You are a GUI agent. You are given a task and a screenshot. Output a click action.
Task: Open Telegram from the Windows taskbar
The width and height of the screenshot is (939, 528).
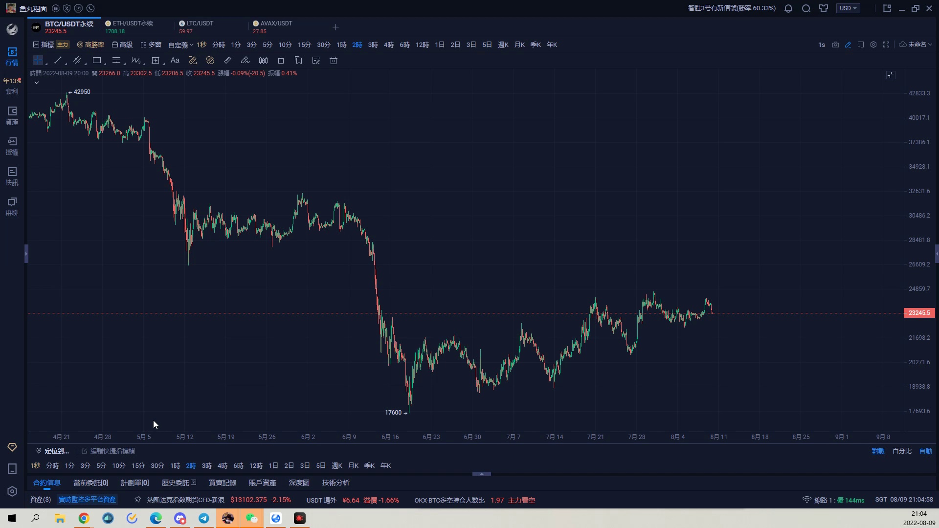pyautogui.click(x=204, y=518)
